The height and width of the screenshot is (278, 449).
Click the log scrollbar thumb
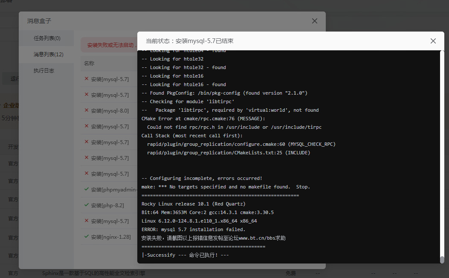pos(442,260)
